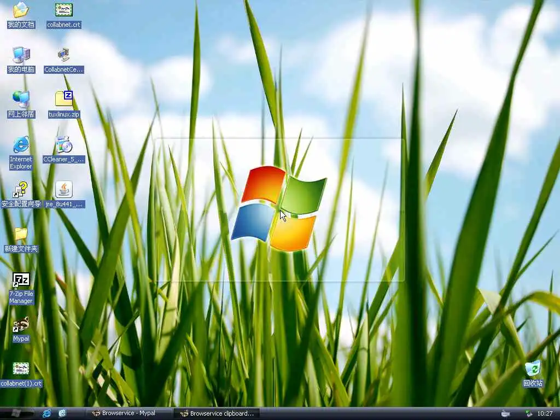Launch the Mypal browser shortcut

21,329
